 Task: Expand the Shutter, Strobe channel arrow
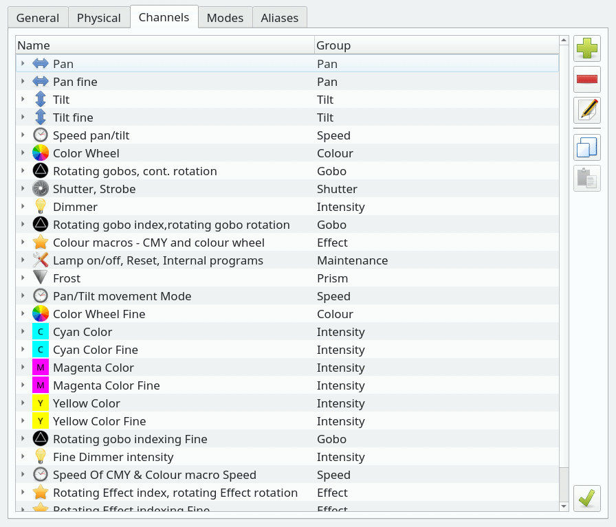coord(23,188)
